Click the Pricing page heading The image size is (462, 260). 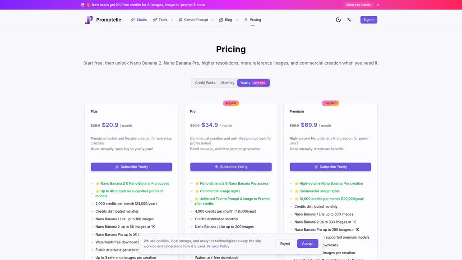click(x=231, y=49)
